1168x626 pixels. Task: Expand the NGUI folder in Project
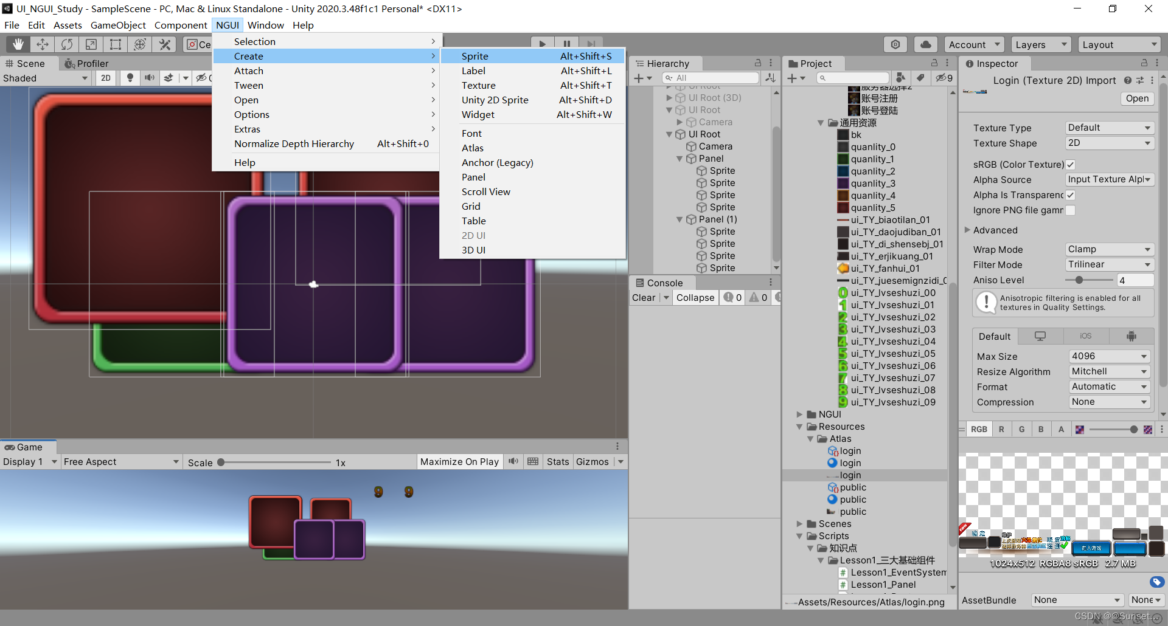pos(800,414)
